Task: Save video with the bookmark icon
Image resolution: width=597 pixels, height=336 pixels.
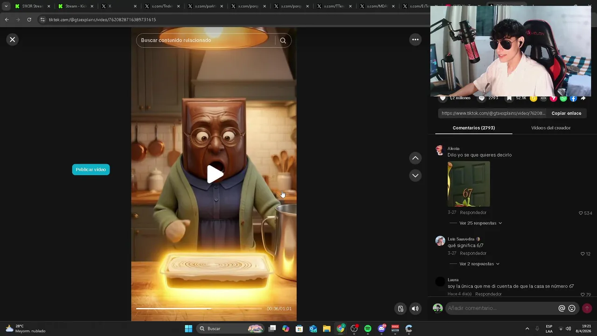Action: tap(509, 98)
